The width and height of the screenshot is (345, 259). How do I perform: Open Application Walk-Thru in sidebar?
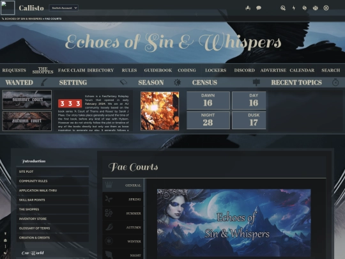(x=52, y=191)
